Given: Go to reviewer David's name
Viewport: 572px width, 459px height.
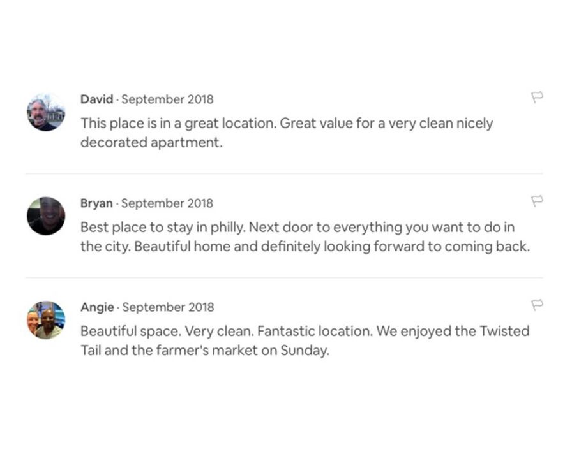Looking at the screenshot, I should tap(96, 99).
